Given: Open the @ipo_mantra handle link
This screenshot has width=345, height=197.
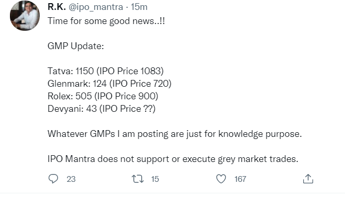Looking at the screenshot, I should point(96,7).
